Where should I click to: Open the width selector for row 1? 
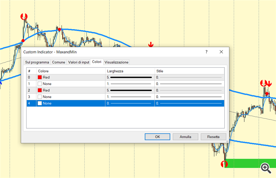pos(130,84)
